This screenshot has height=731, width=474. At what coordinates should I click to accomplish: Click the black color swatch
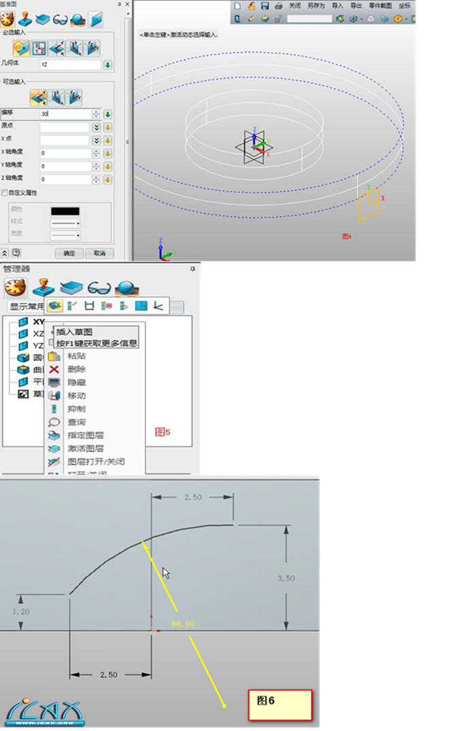[x=65, y=211]
